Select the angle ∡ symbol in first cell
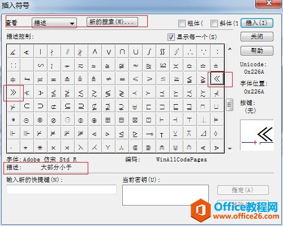Viewport: 283px width, 226px height. point(13,52)
